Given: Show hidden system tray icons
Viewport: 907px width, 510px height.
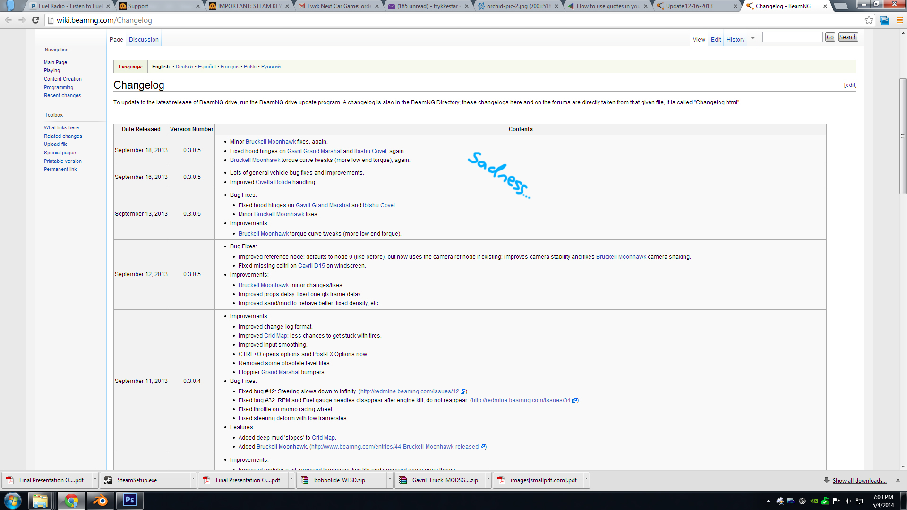Looking at the screenshot, I should [x=768, y=501].
